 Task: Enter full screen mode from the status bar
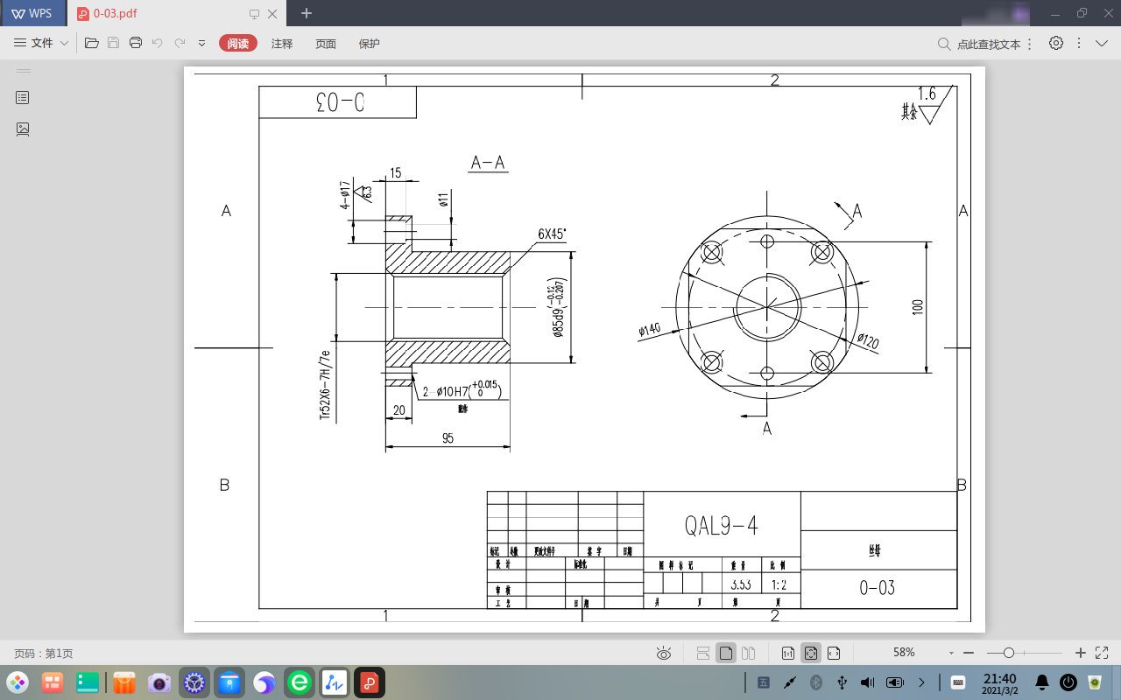pos(1103,653)
